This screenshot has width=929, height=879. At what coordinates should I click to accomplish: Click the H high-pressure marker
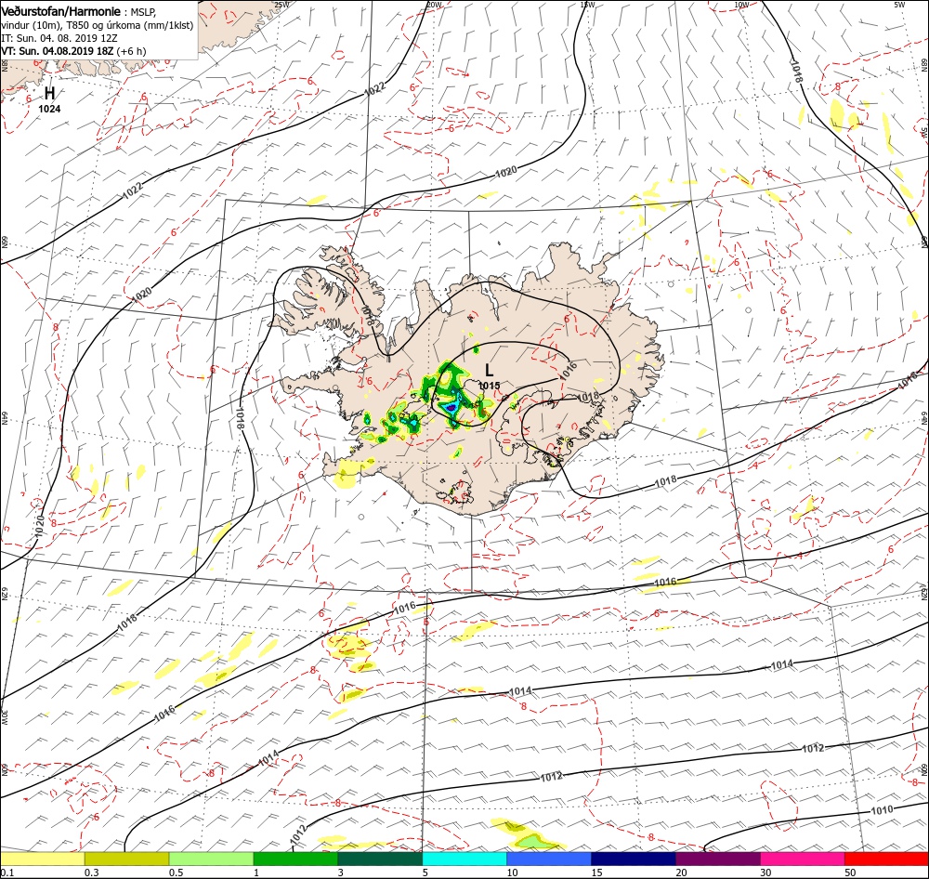pos(50,93)
